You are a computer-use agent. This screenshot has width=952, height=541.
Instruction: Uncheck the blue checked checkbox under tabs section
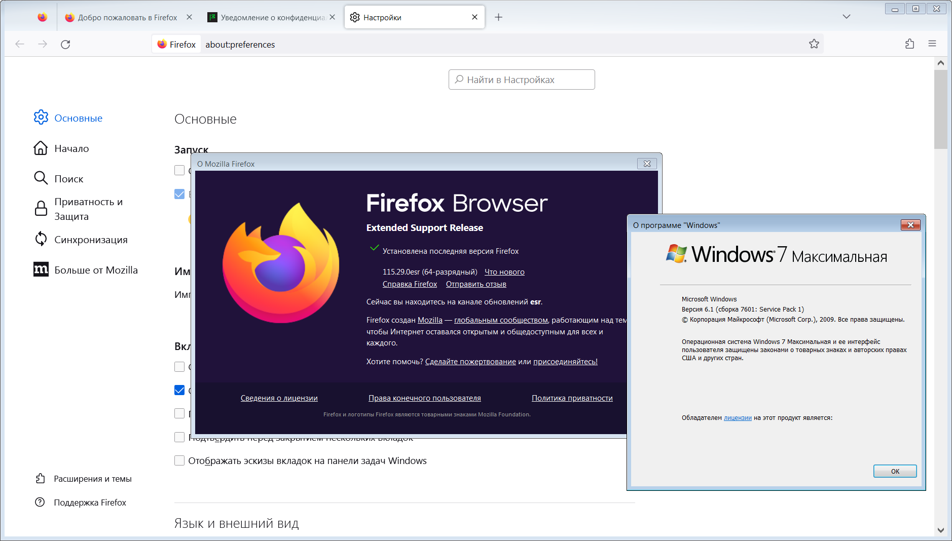[x=179, y=390]
